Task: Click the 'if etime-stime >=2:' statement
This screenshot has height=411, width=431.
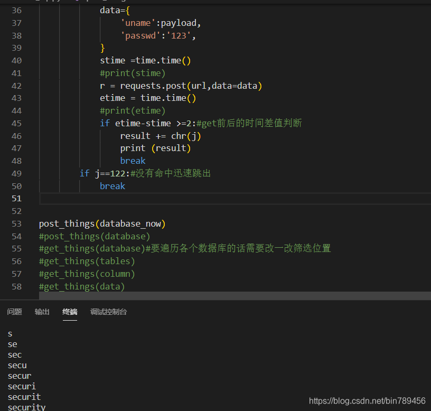Action: coord(148,123)
